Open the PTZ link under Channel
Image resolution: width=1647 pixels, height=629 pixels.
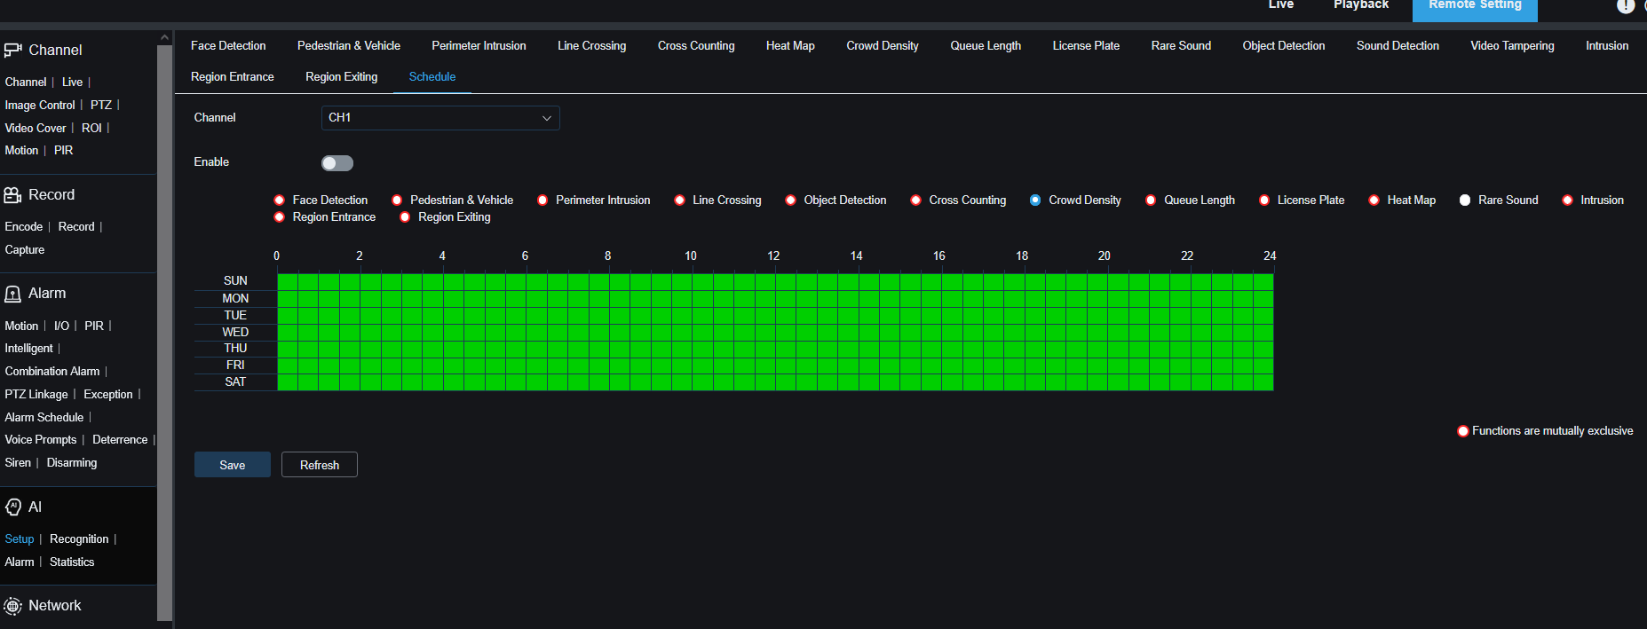coord(101,106)
